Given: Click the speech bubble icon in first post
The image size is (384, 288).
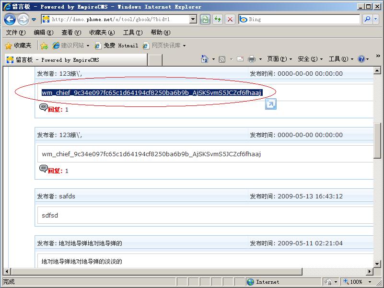Looking at the screenshot, I should 43,107.
